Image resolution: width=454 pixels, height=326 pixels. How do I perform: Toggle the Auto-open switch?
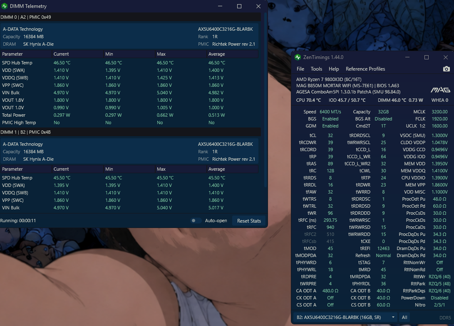click(196, 221)
